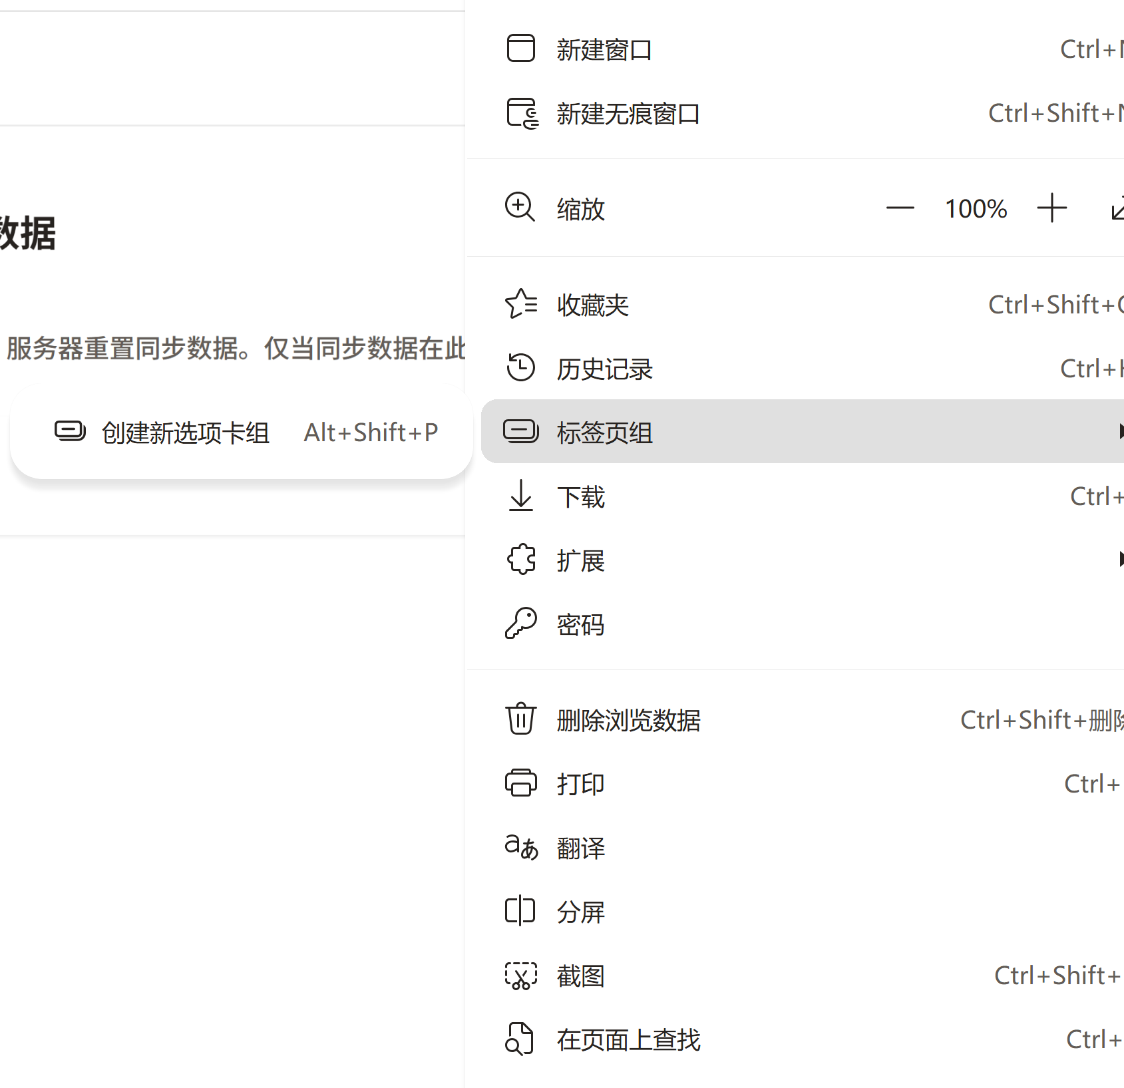Click the translate icon
The image size is (1124, 1088).
point(521,847)
